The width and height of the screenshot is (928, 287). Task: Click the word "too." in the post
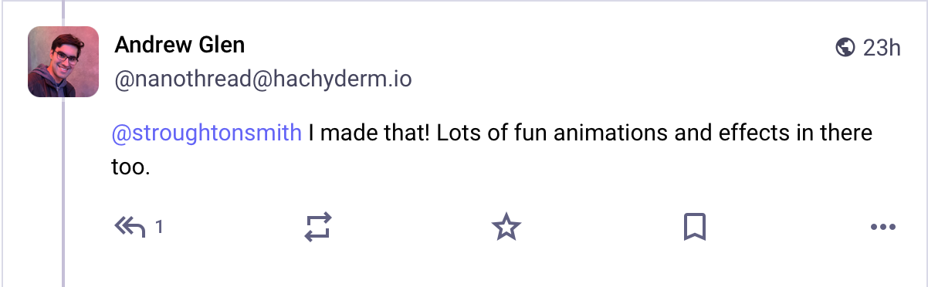[130, 166]
